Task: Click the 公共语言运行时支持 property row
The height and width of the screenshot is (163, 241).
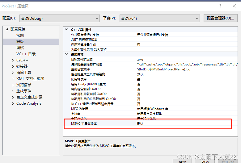Action: pyautogui.click(x=154, y=35)
